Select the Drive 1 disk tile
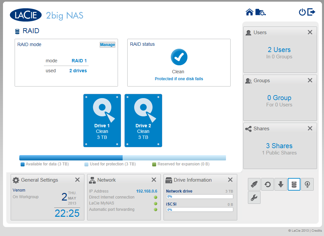This screenshot has height=236, width=324. click(102, 121)
